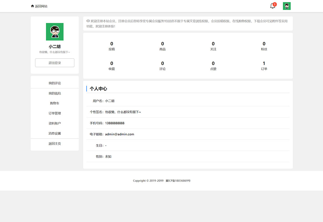Open the 粉丝 followers list

(x=264, y=46)
